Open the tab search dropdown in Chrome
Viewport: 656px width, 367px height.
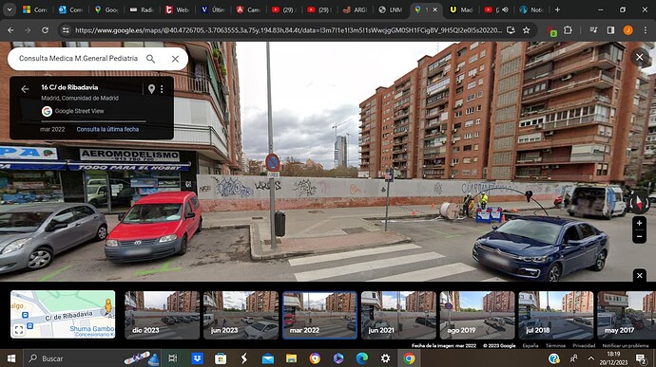tap(10, 9)
